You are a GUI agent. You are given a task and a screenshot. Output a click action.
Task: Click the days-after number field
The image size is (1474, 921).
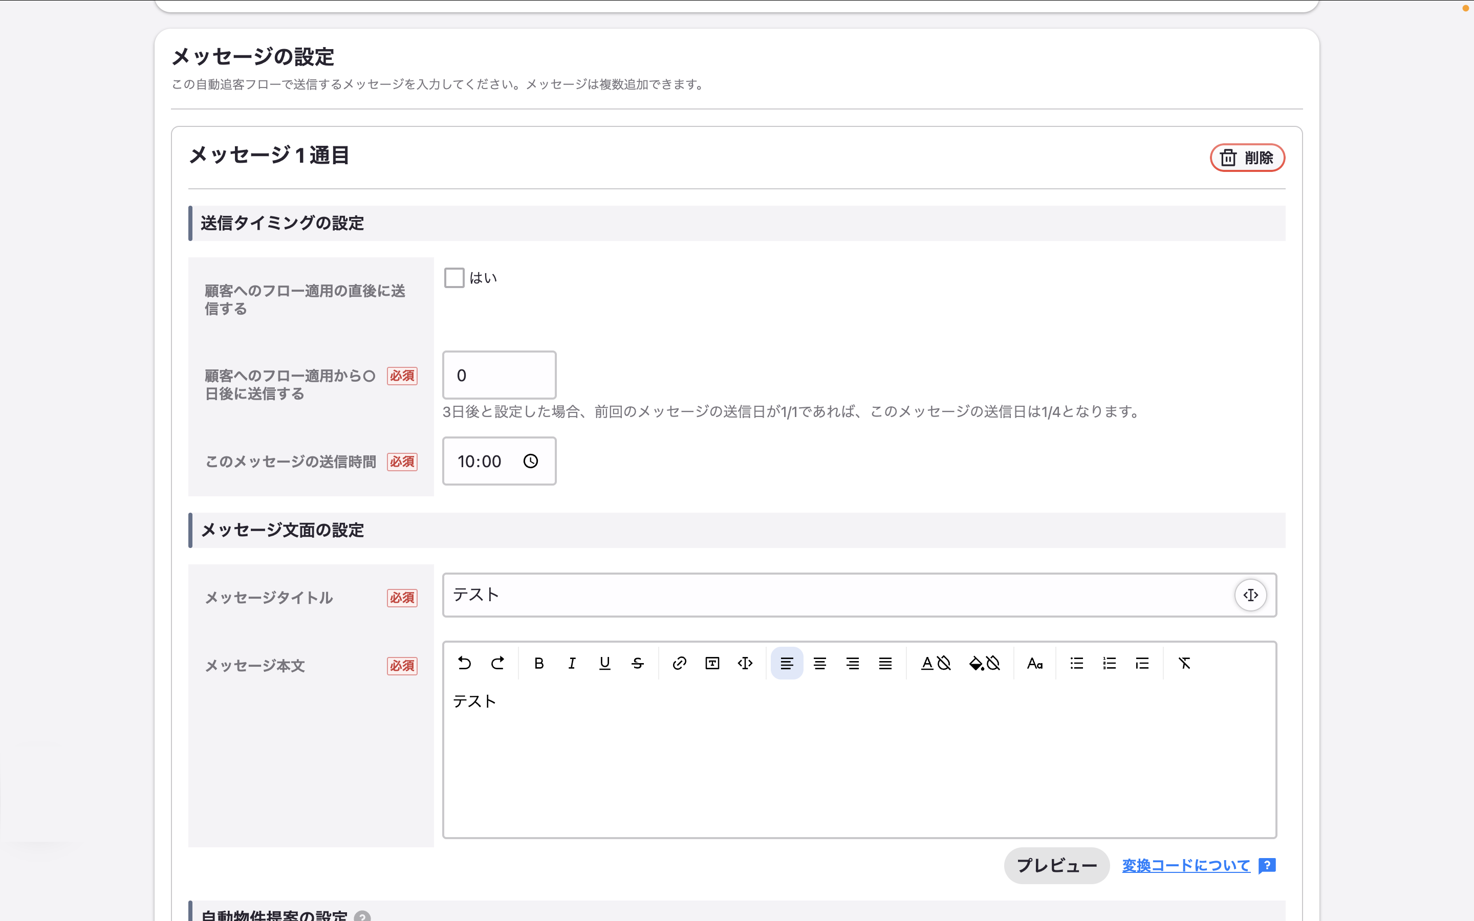coord(499,375)
